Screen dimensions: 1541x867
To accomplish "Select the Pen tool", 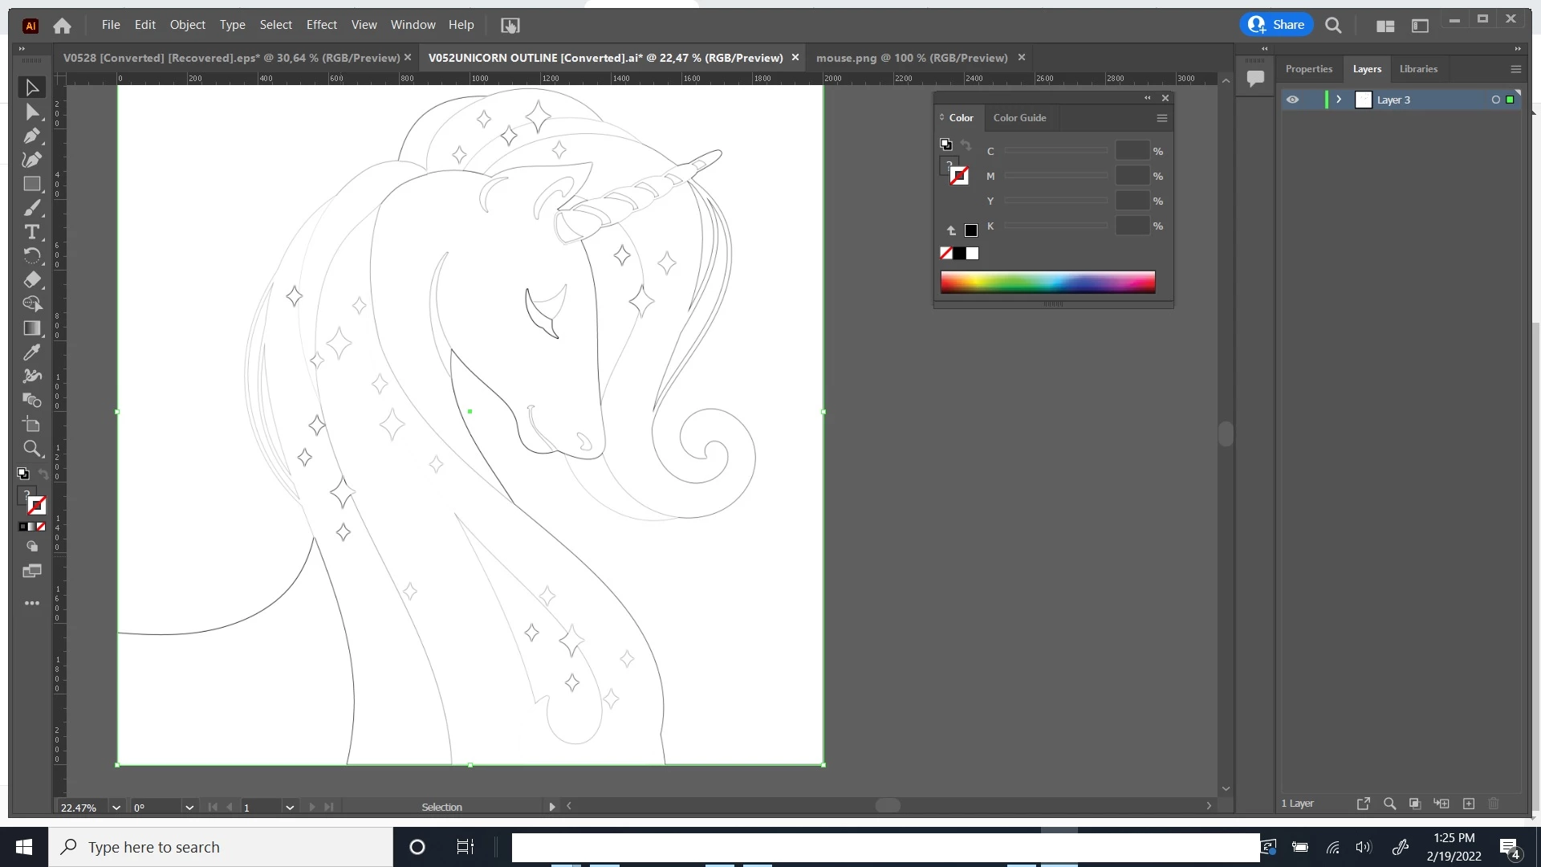I will pyautogui.click(x=31, y=136).
